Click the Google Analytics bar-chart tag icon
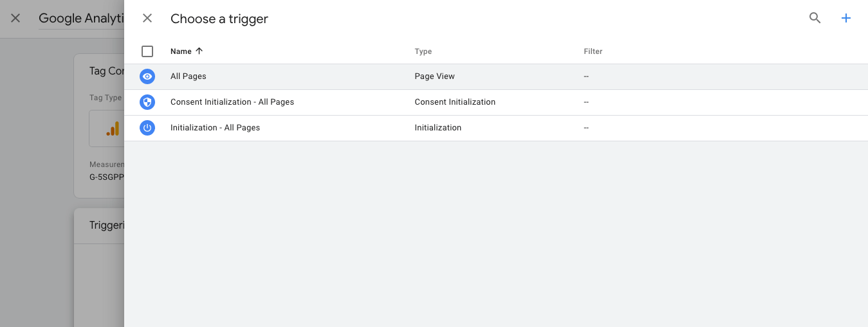The height and width of the screenshot is (327, 868). point(113,128)
